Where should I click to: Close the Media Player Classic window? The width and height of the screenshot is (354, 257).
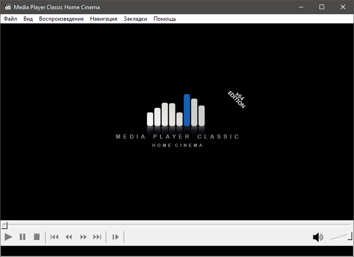[343, 7]
